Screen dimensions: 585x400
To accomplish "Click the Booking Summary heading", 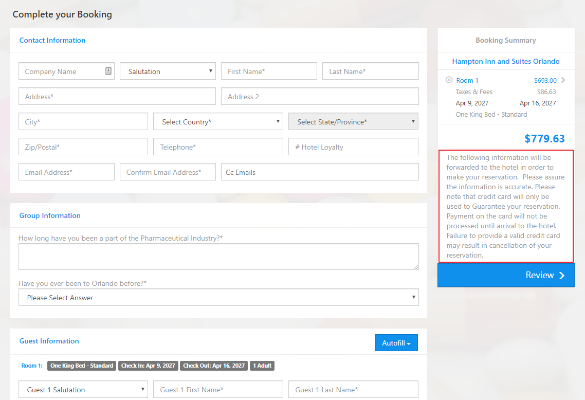I will (x=506, y=40).
